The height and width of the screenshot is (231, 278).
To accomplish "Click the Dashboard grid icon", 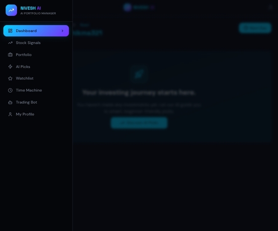I will (x=10, y=31).
